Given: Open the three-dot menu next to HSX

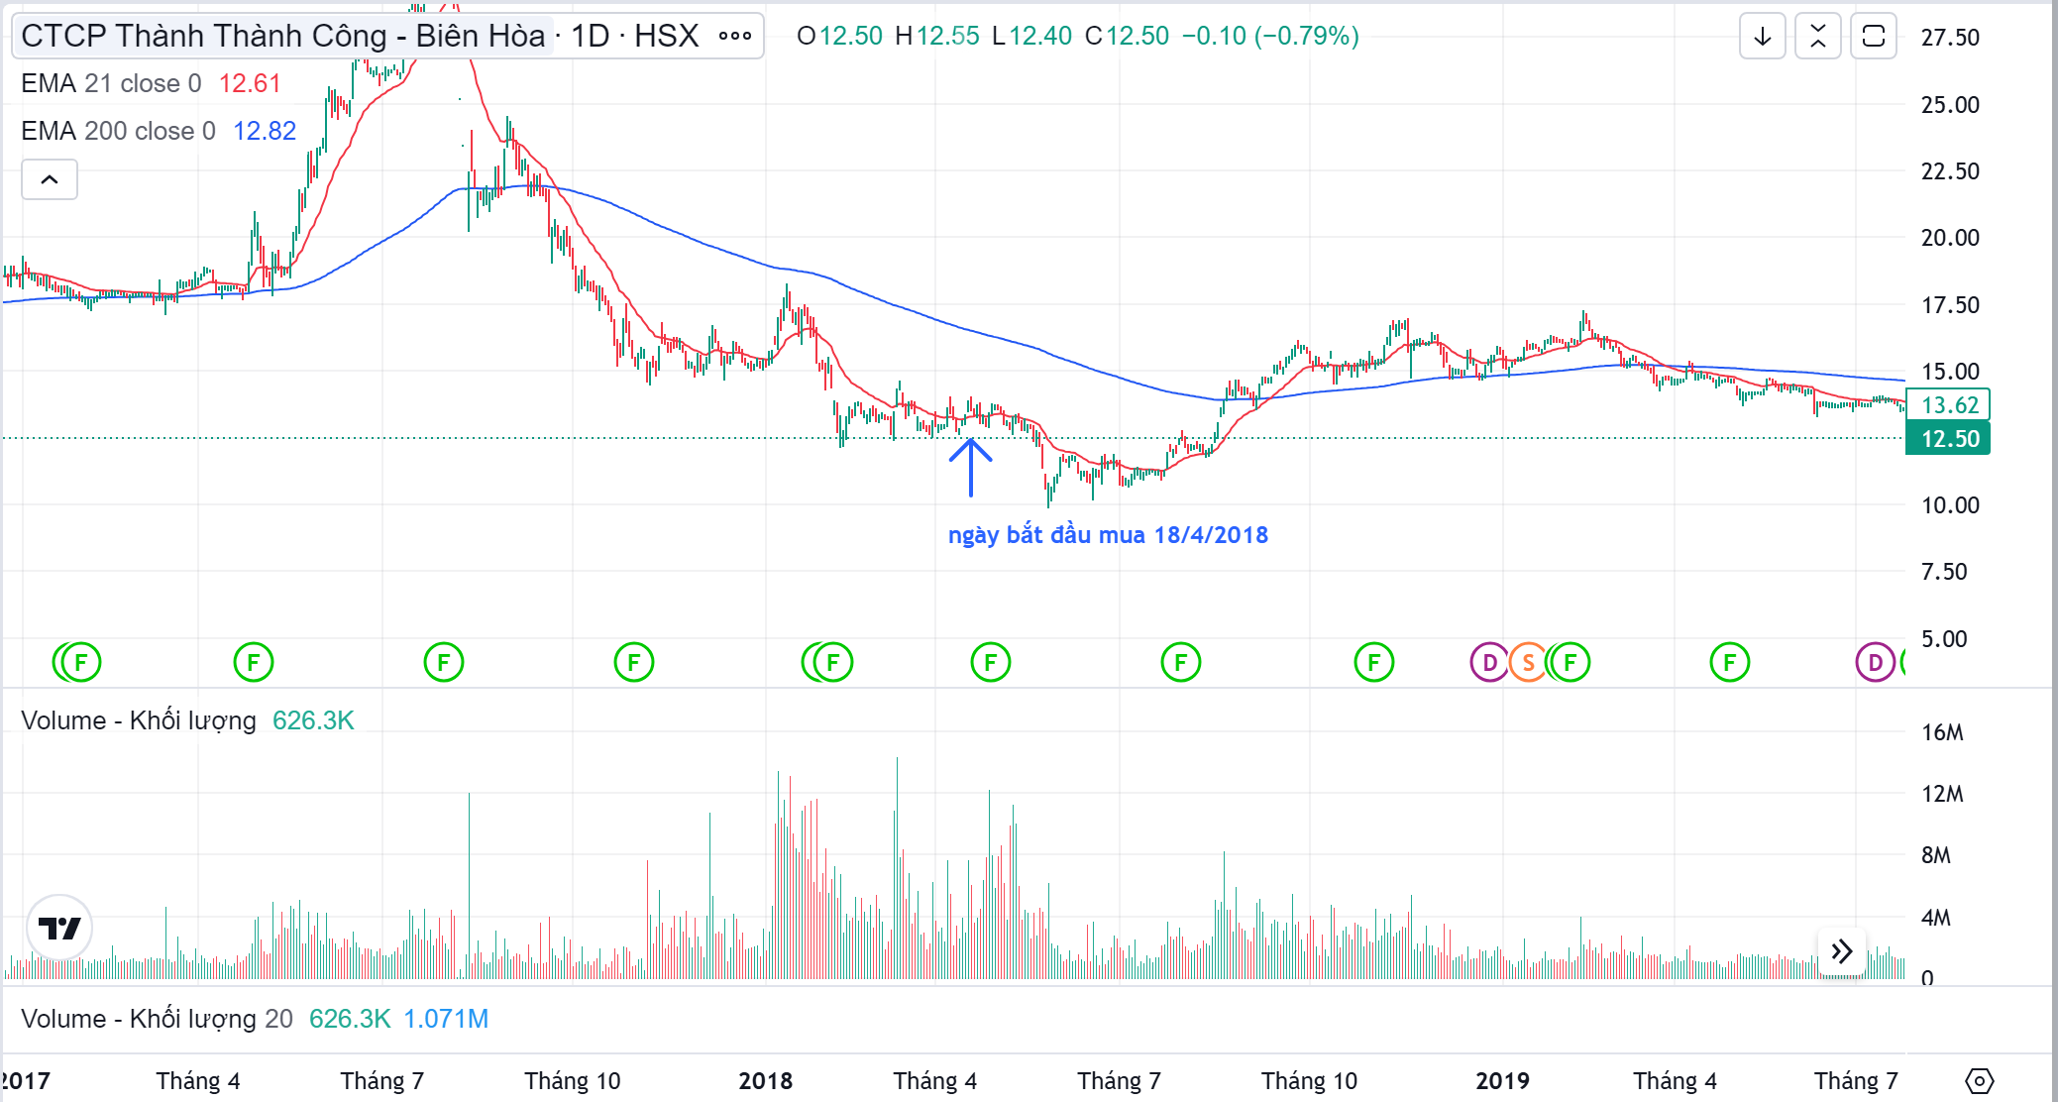Looking at the screenshot, I should 735,37.
